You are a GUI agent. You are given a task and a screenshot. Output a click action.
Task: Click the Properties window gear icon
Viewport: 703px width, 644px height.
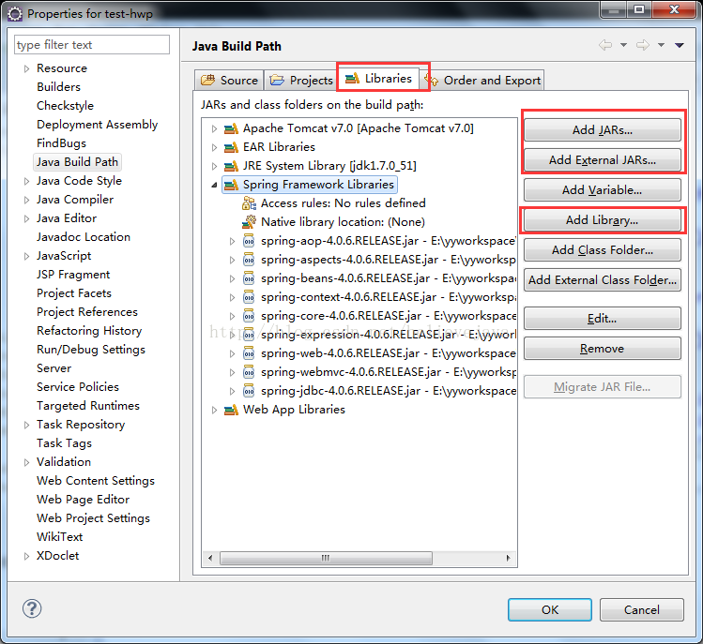pos(15,14)
